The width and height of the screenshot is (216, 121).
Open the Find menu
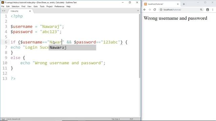pos(23,6)
